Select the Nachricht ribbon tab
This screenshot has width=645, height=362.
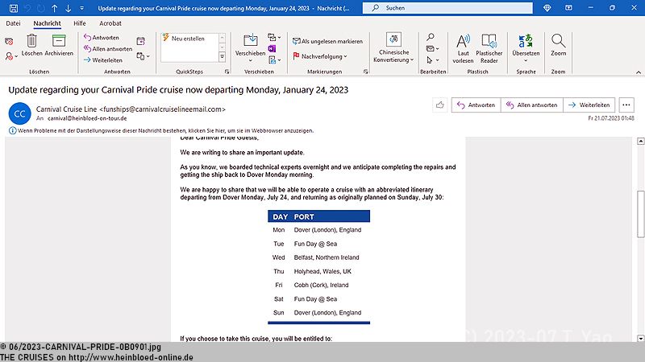(47, 23)
